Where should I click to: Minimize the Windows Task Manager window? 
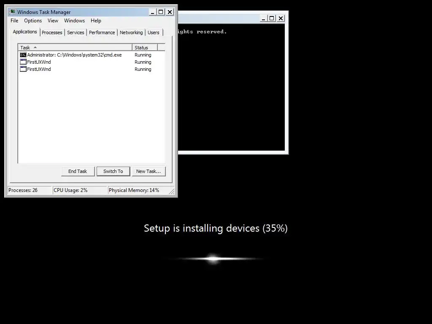152,12
